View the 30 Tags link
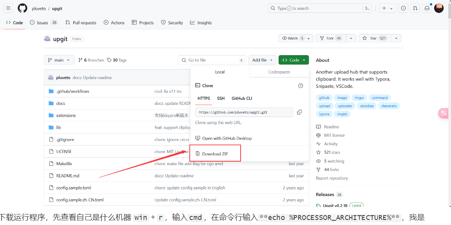This screenshot has height=225, width=451. pyautogui.click(x=117, y=60)
